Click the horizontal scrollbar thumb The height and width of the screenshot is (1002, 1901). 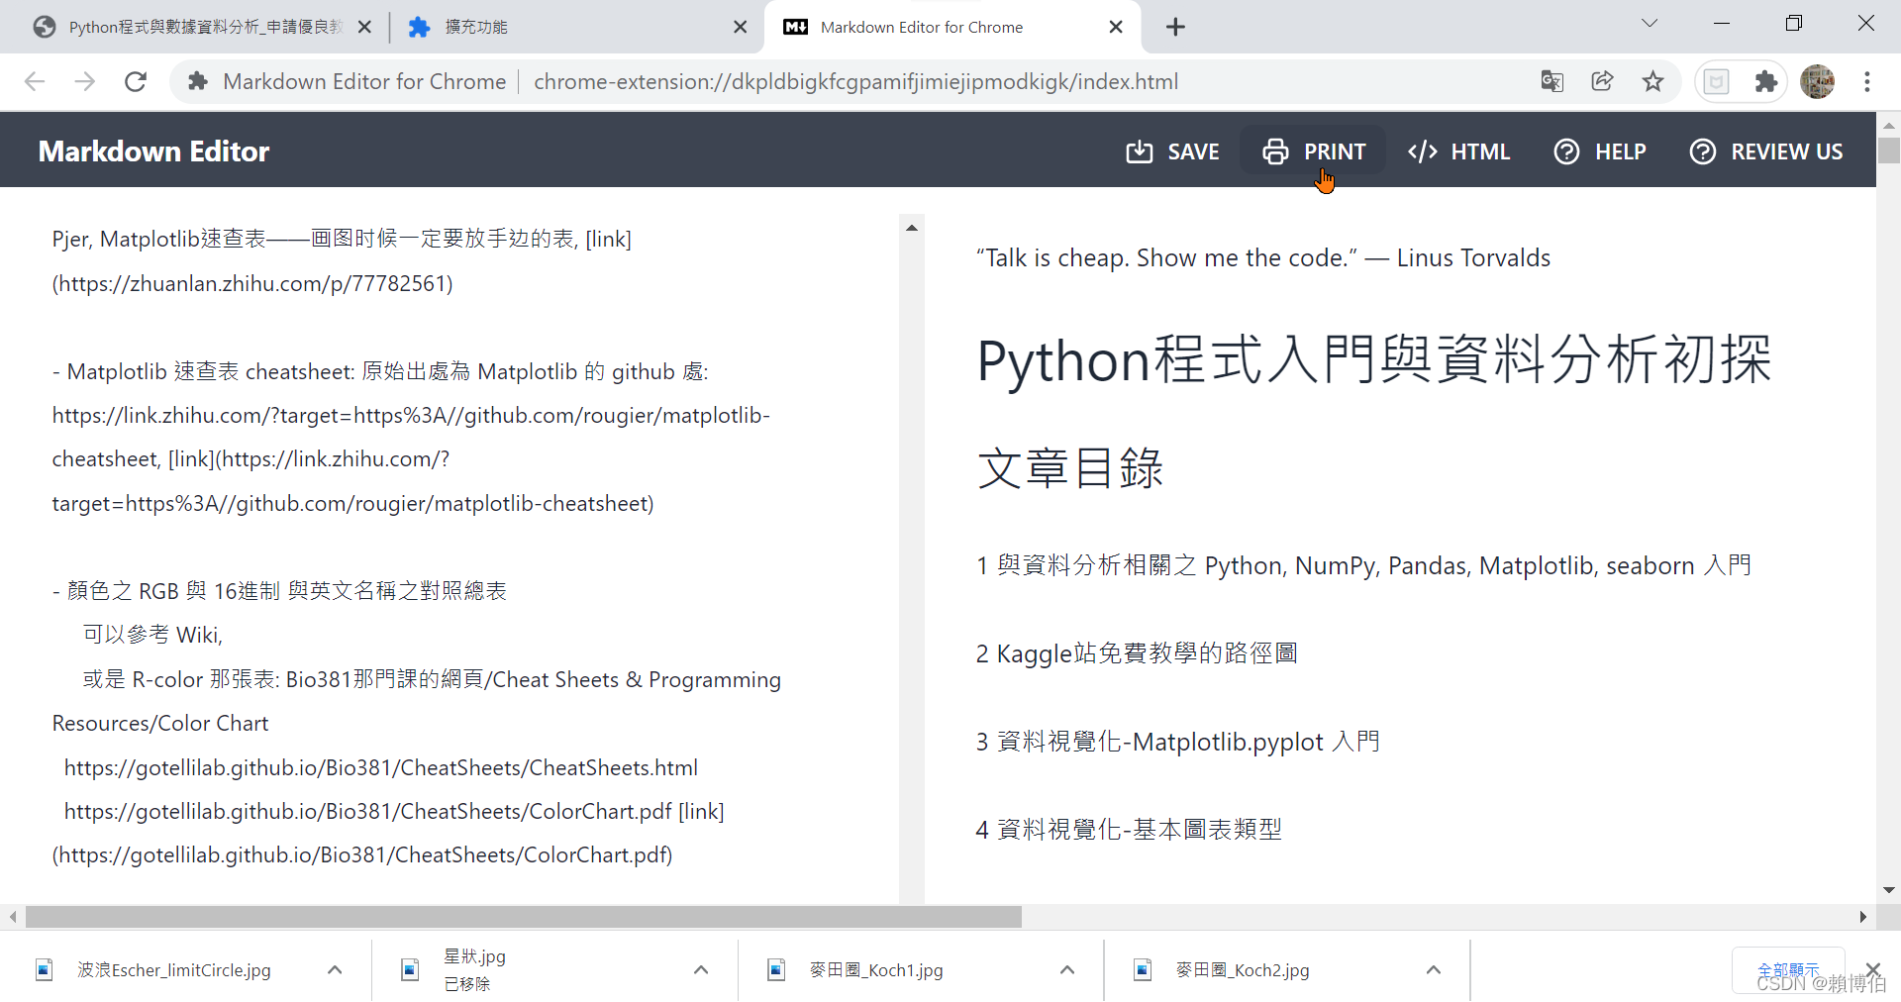click(524, 917)
